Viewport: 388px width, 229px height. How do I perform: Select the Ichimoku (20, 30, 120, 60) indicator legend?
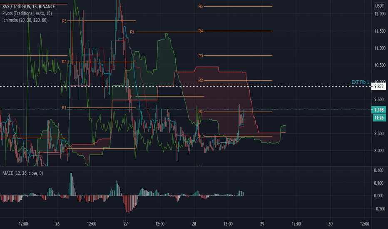25,20
